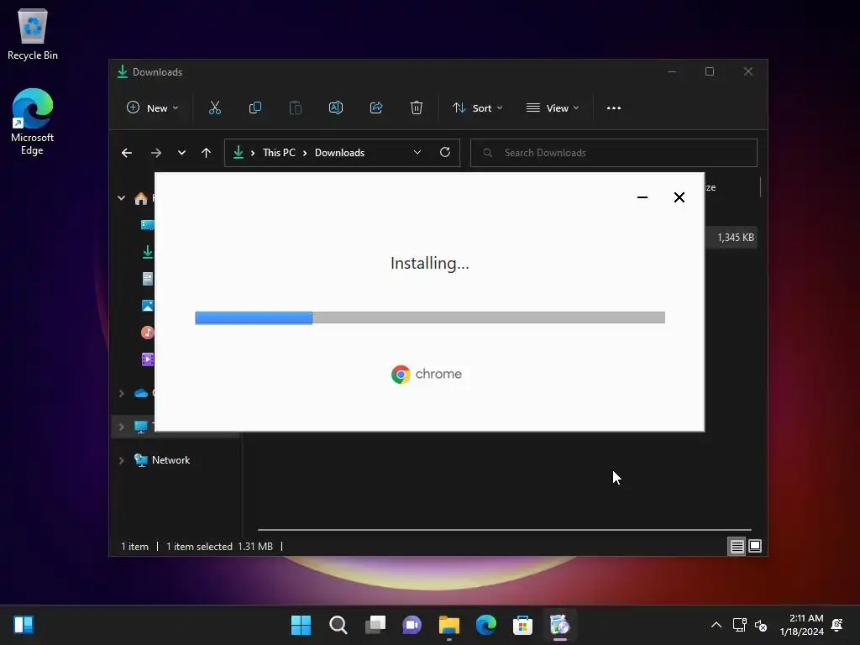The width and height of the screenshot is (860, 645).
Task: Close the Chrome installer dialog
Action: tap(679, 197)
